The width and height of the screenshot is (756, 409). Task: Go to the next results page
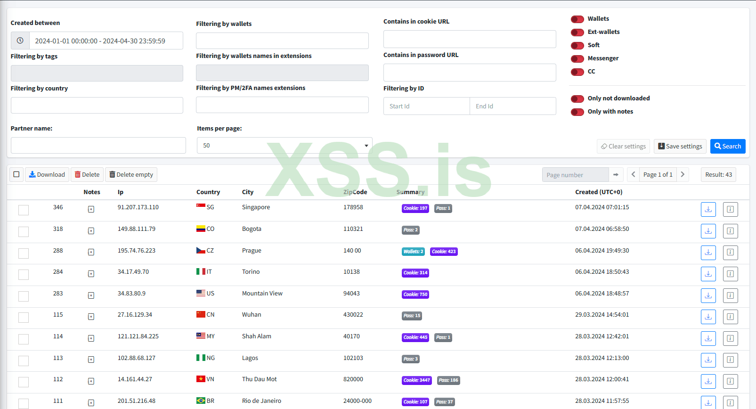click(683, 175)
